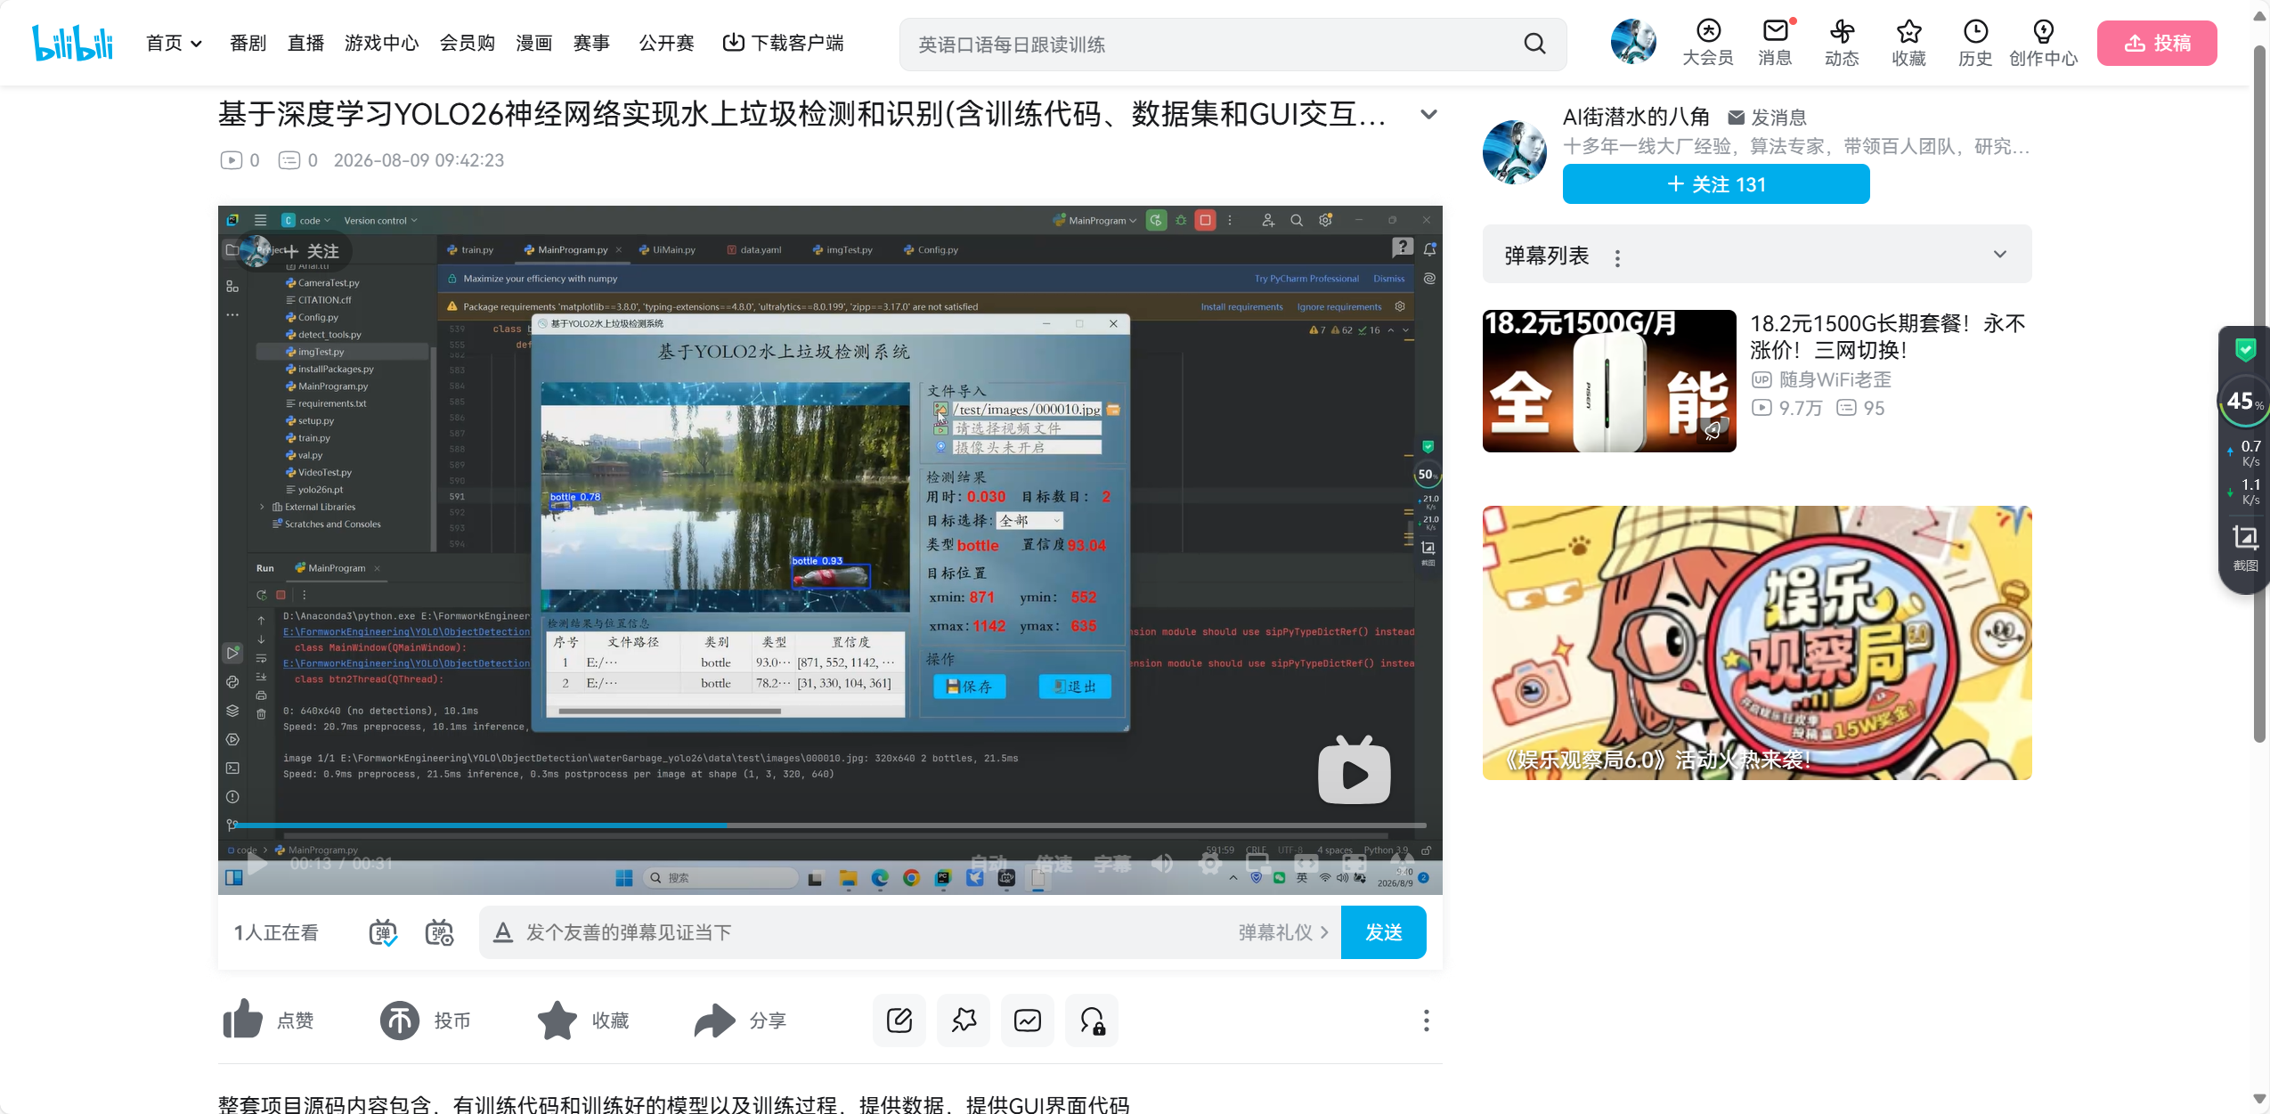Open the 动态 feed

point(1842,43)
